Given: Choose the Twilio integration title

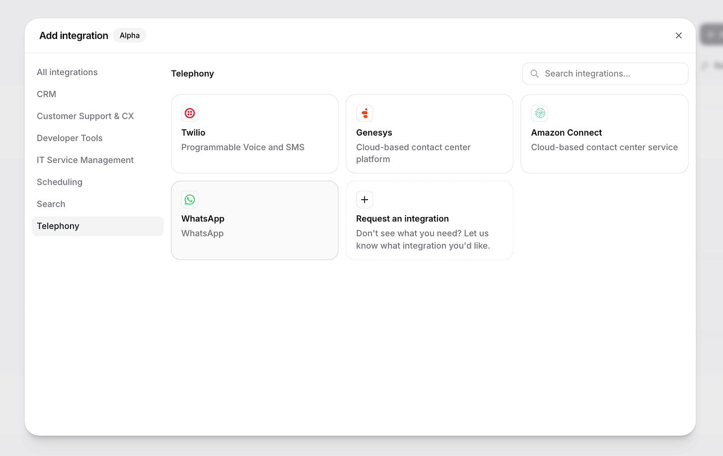Looking at the screenshot, I should (x=193, y=133).
